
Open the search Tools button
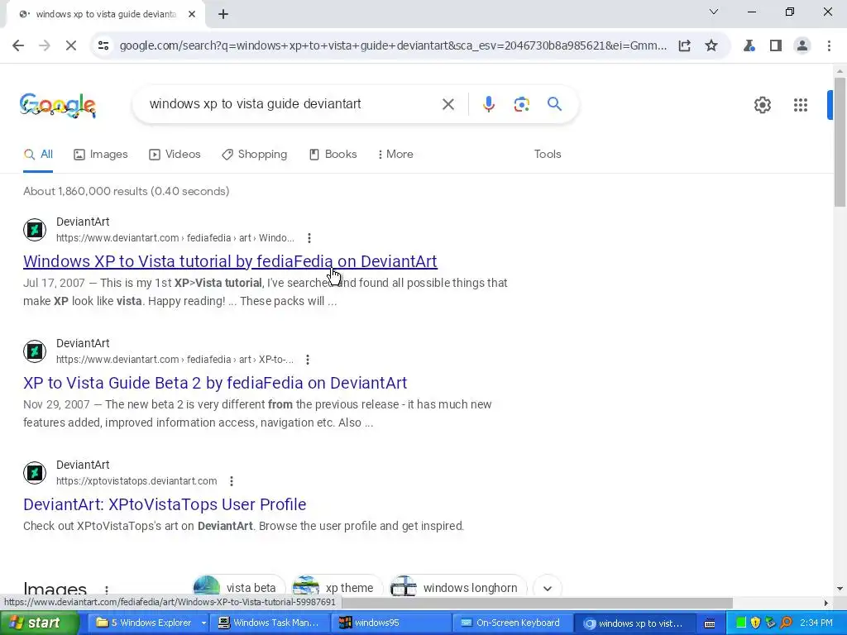[548, 155]
